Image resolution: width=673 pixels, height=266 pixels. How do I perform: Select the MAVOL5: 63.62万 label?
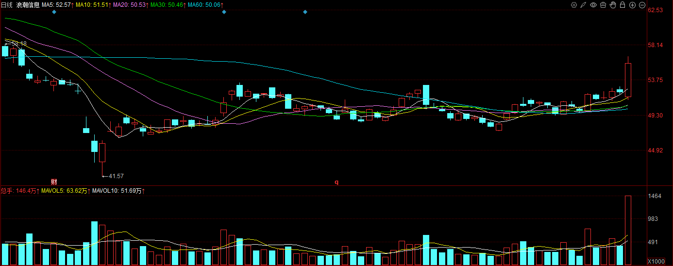point(65,191)
